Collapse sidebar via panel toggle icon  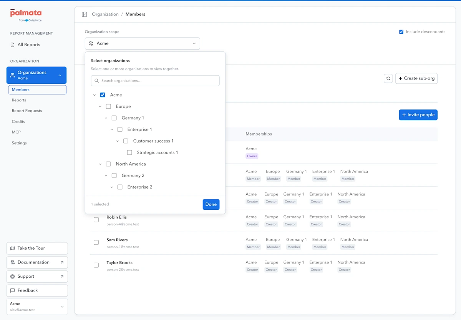[85, 14]
